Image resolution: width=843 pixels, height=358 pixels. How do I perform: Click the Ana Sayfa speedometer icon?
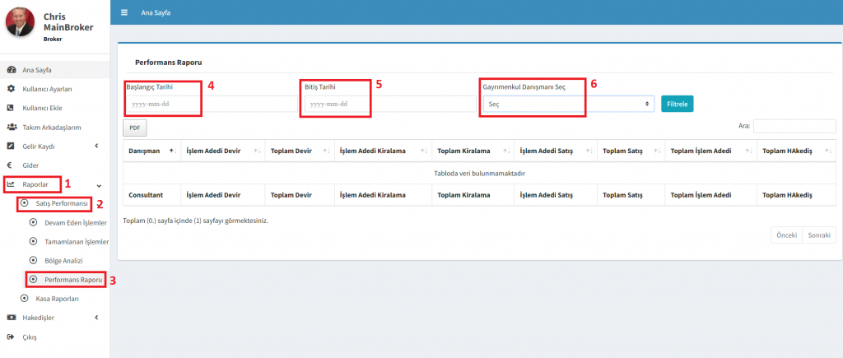click(11, 69)
